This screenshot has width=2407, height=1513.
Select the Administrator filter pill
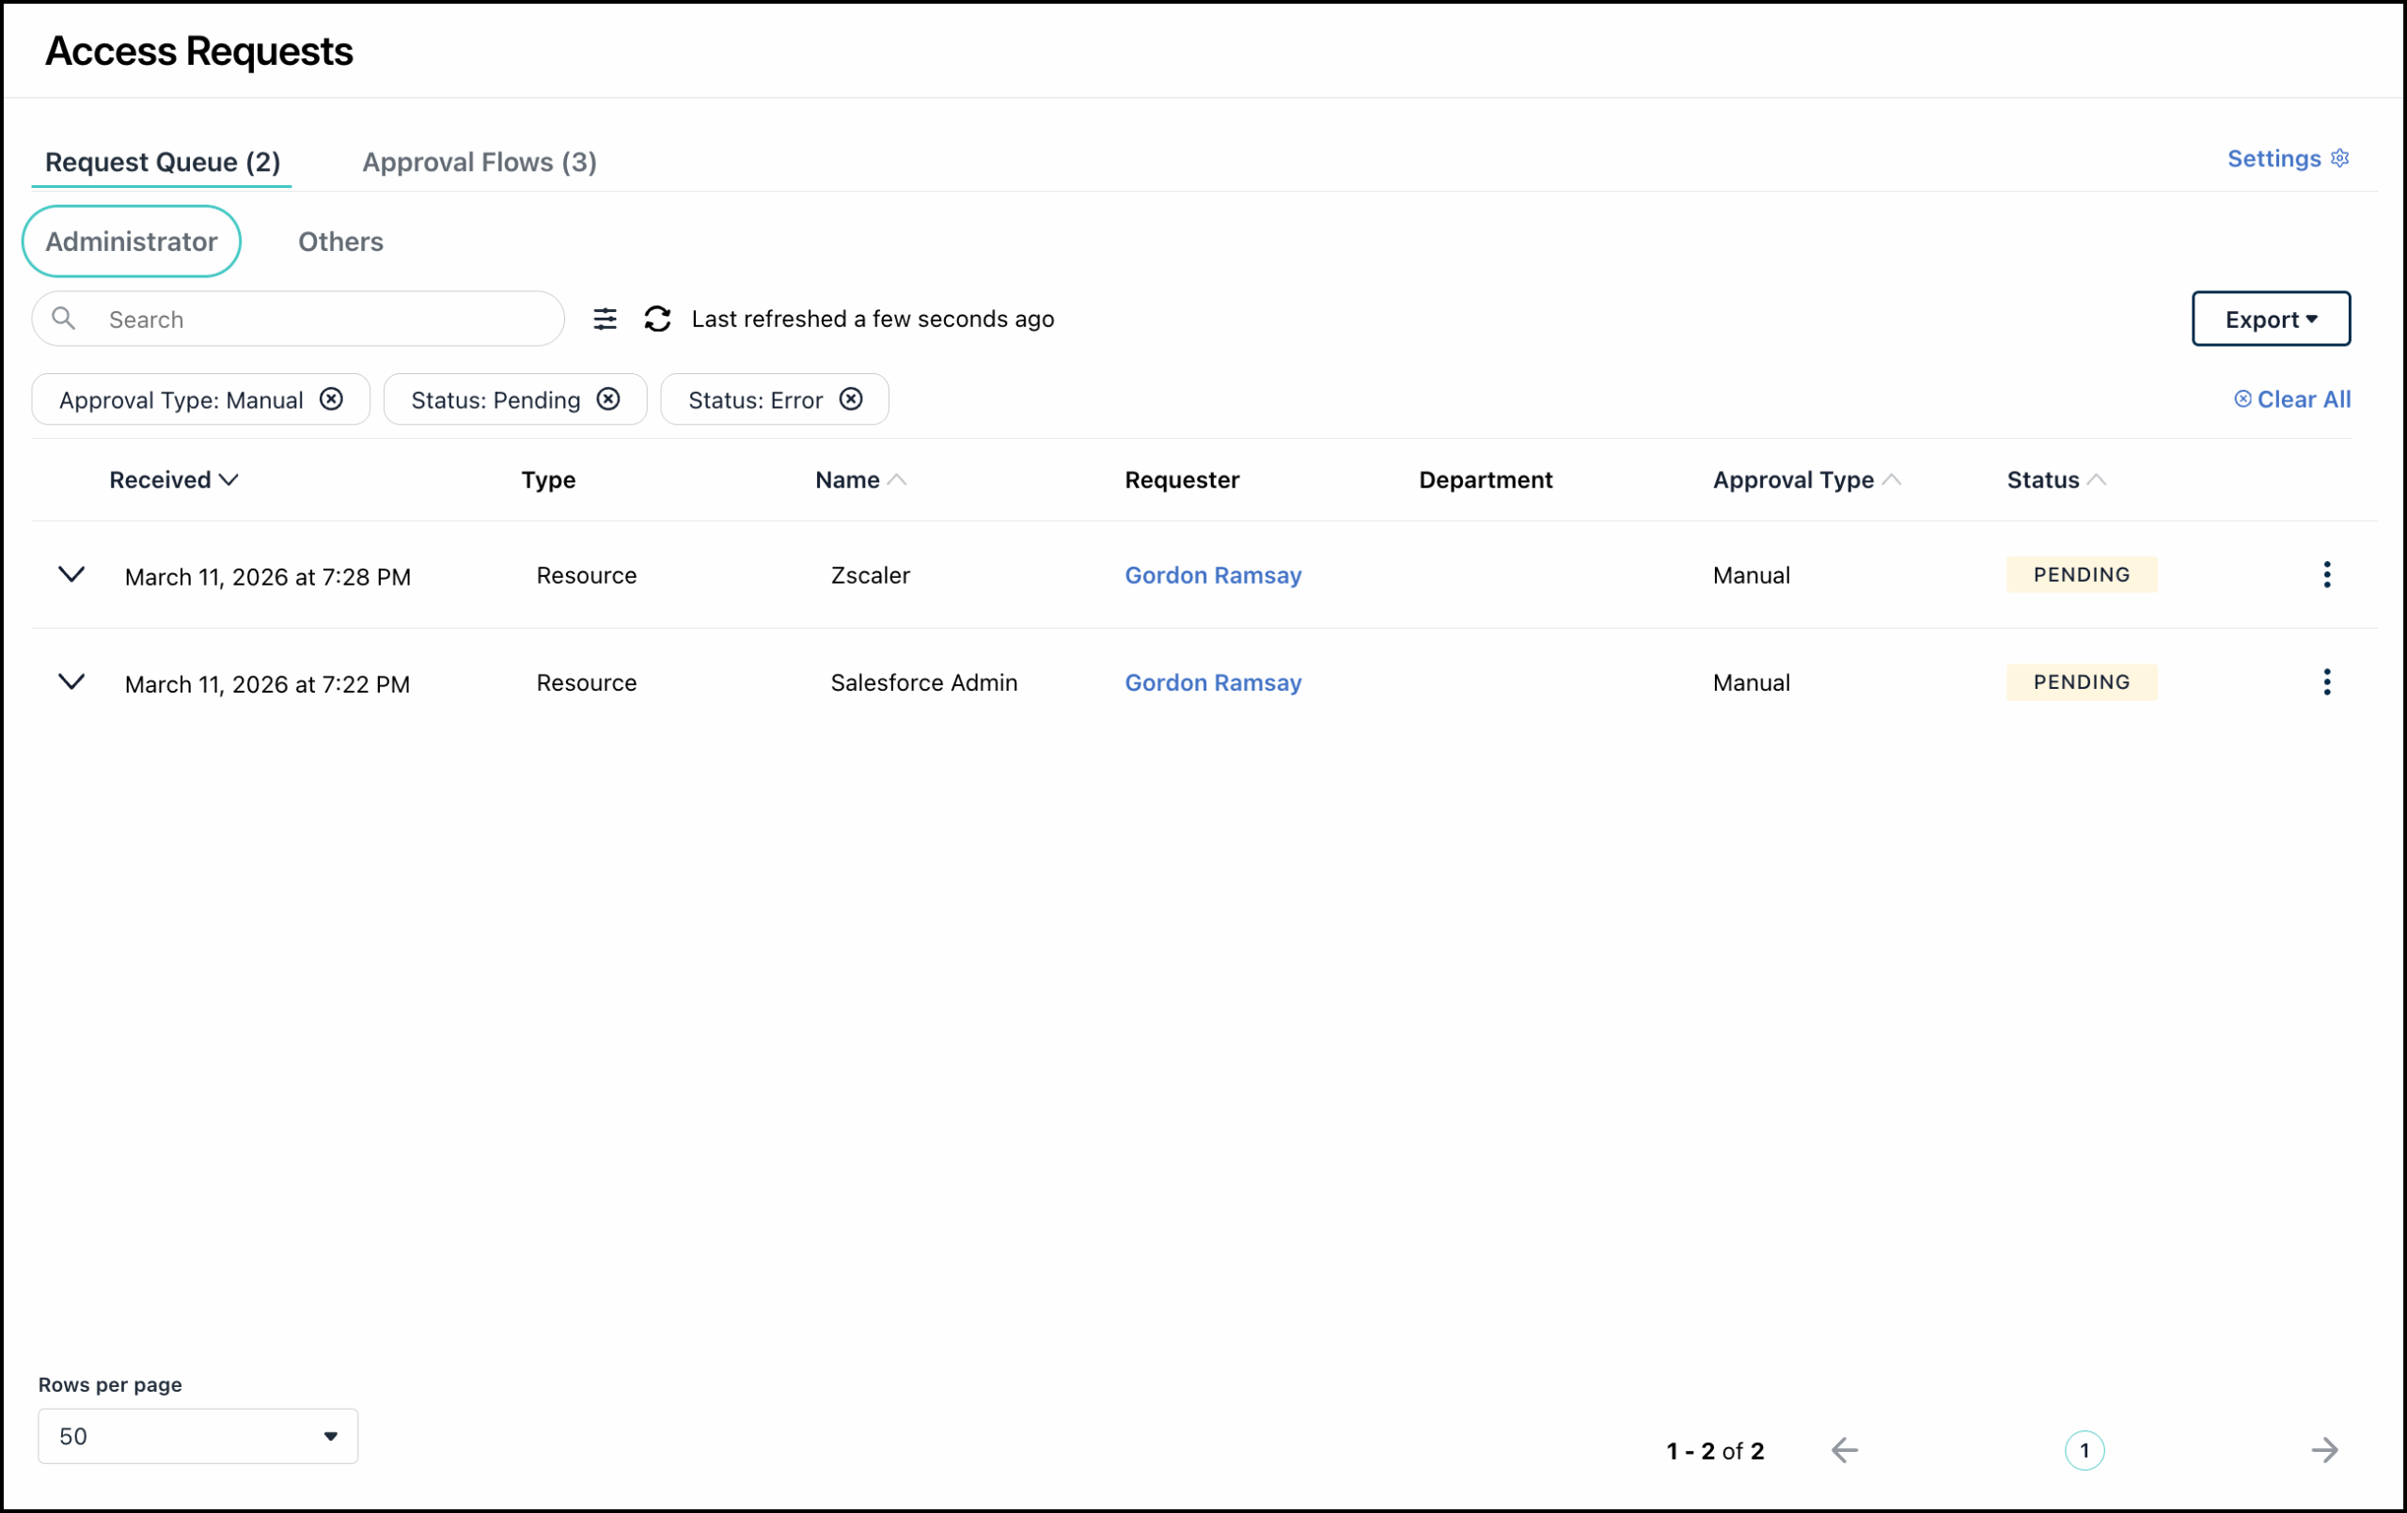[x=131, y=241]
